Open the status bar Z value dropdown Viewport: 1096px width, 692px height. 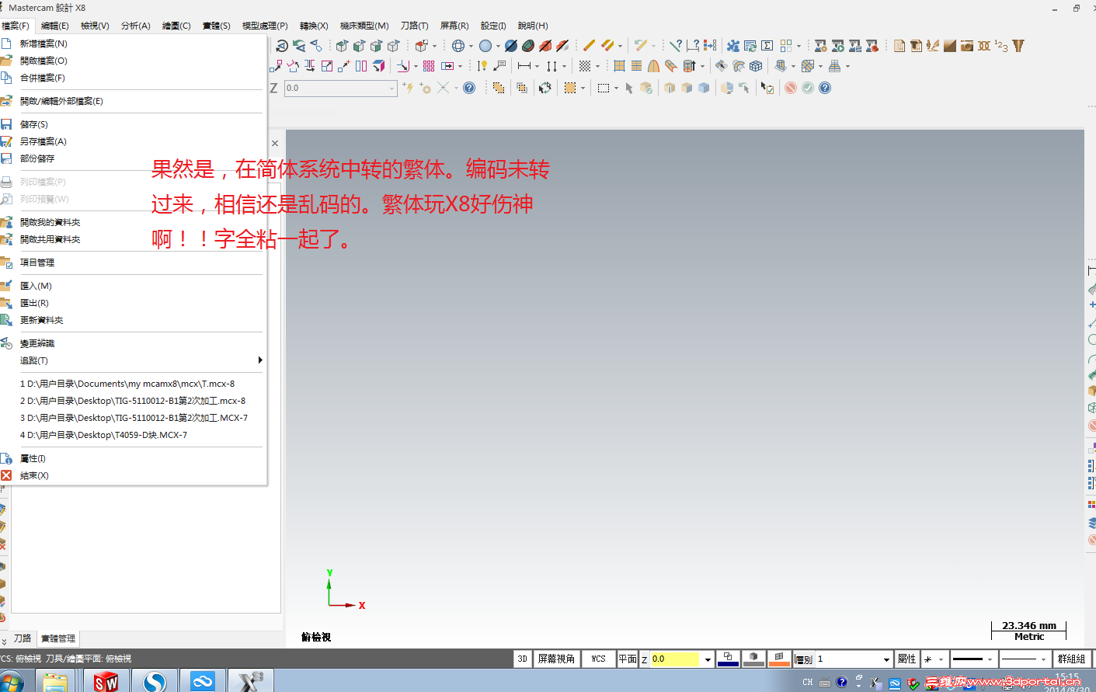point(708,659)
